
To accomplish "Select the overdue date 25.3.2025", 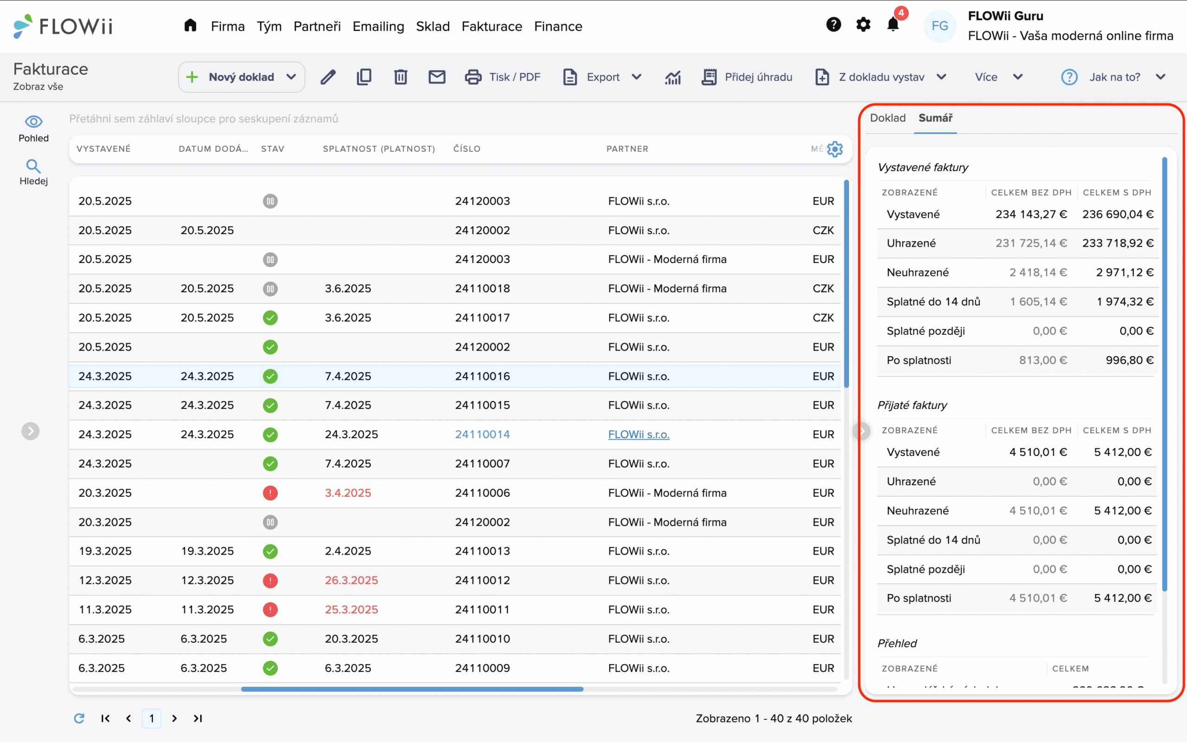I will click(x=351, y=609).
